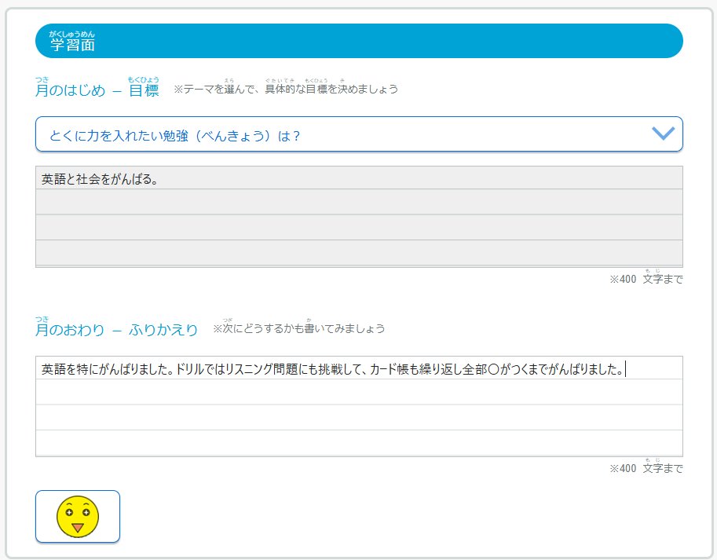
Task: Click the third line of the reflection text area
Action: coord(359,417)
